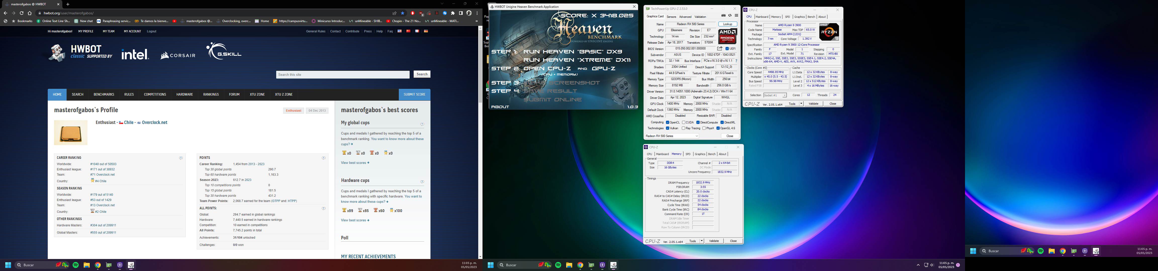
Task: Open Chrome side panel icon
Action: (461, 13)
